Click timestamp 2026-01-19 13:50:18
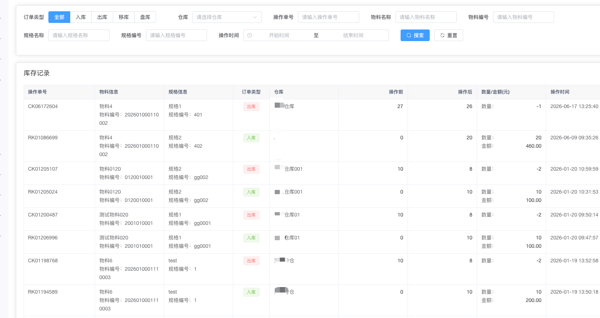 (574, 292)
